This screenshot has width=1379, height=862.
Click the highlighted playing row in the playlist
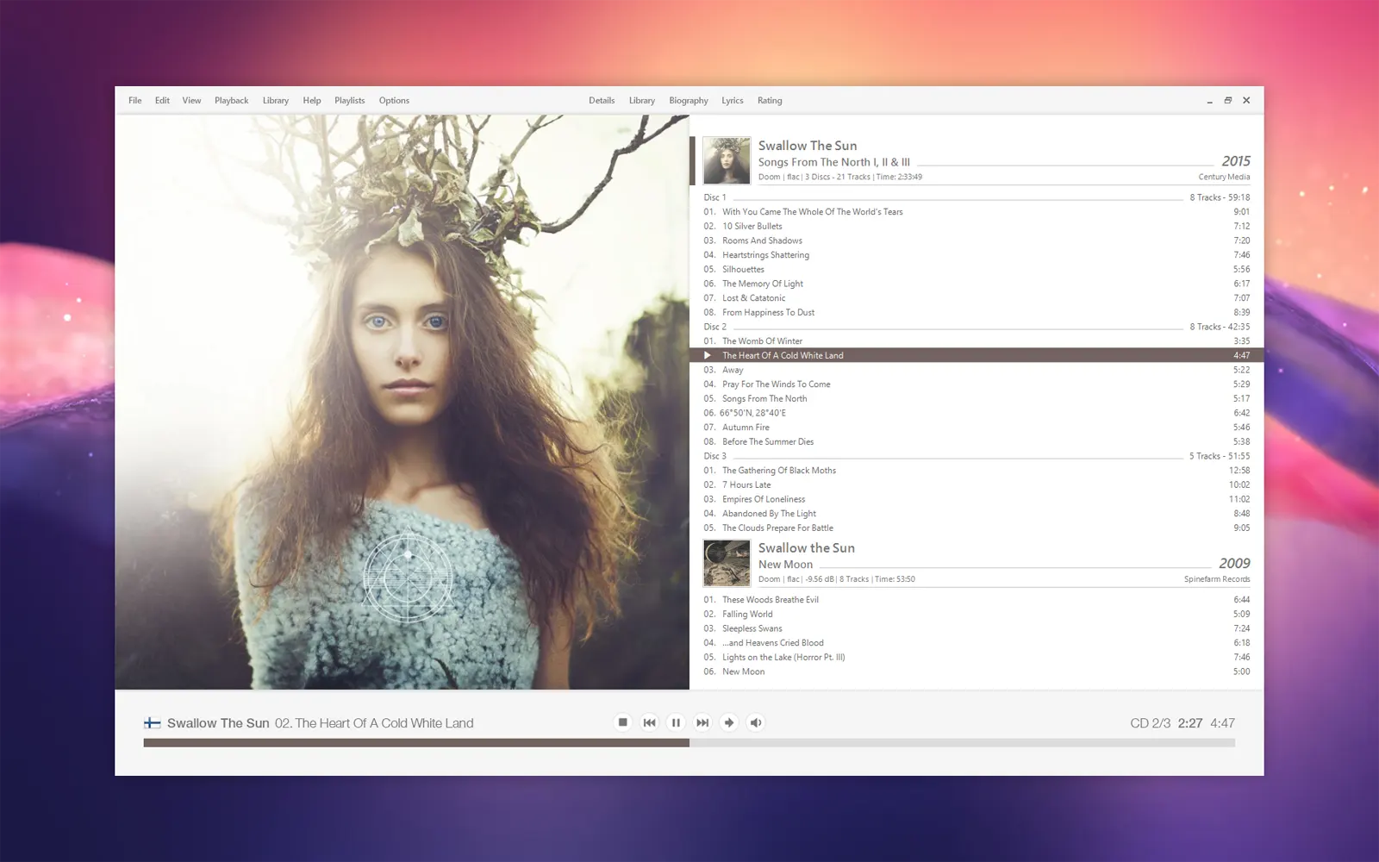tap(977, 355)
